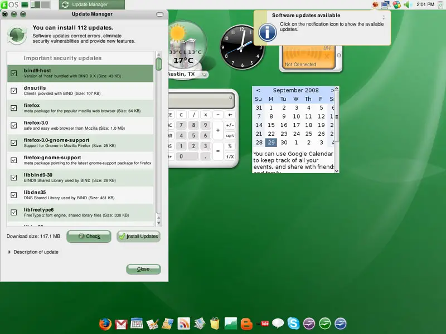Open the network monitor tray icon
Image resolution: width=446 pixels, height=334 pixels.
tap(386, 4)
